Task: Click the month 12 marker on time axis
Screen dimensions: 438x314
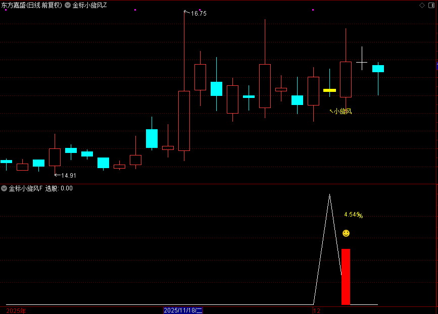Action: tap(317, 310)
